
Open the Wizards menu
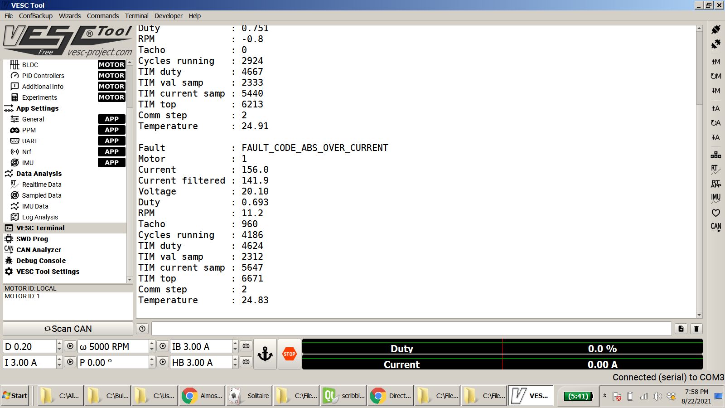[x=70, y=16]
